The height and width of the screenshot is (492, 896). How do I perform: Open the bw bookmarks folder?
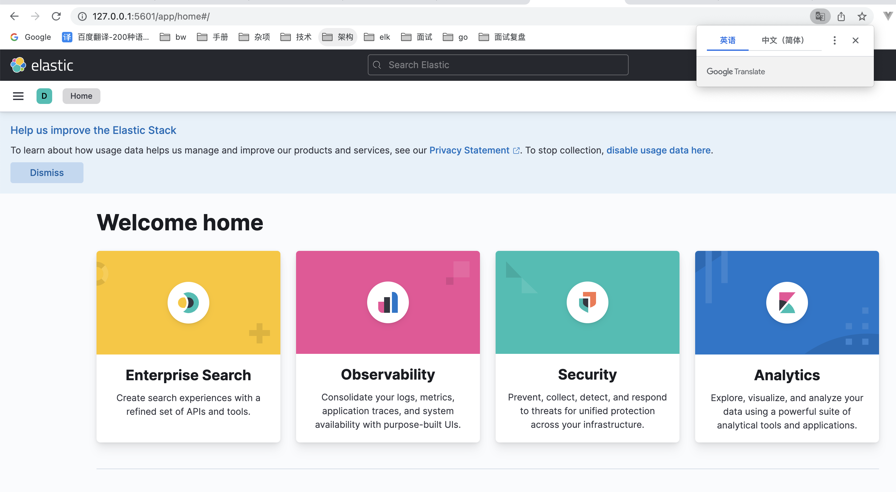(173, 37)
